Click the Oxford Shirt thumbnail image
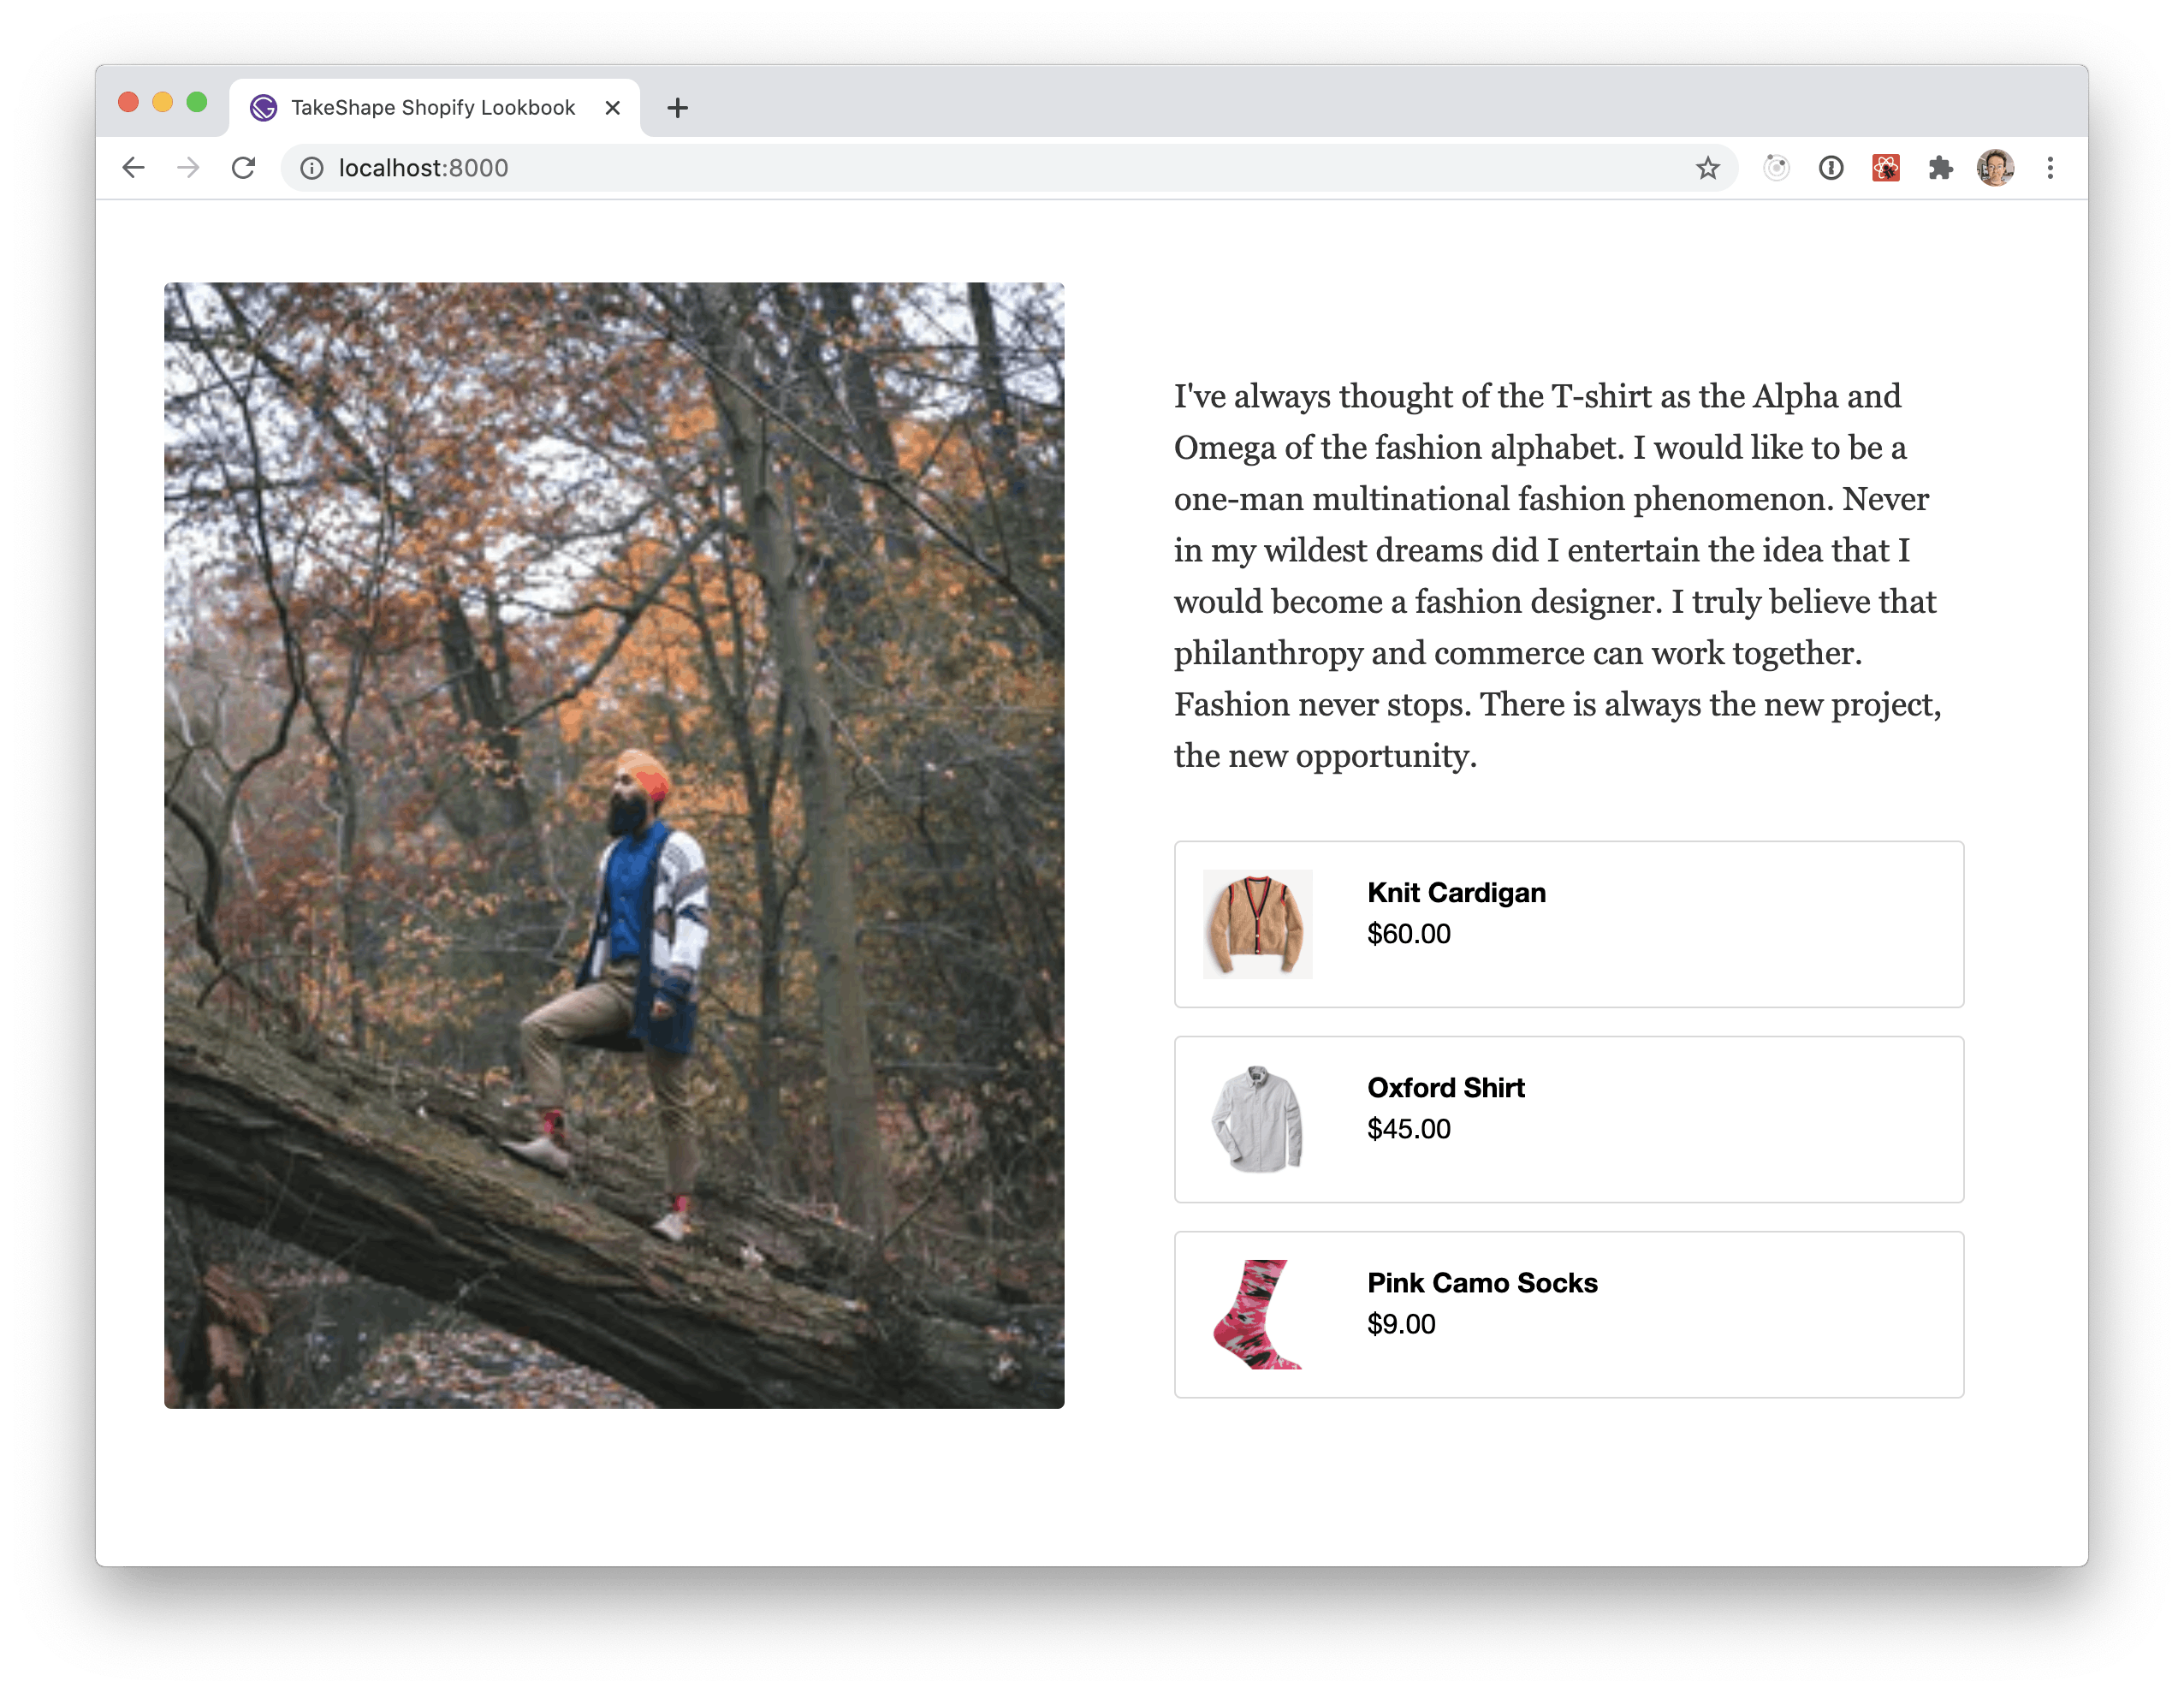The image size is (2184, 1693). (1257, 1119)
